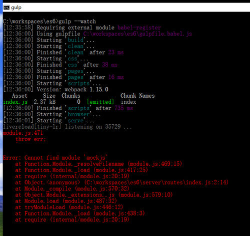Click the error 'Cannot find module mockjs'

[x=55, y=158]
